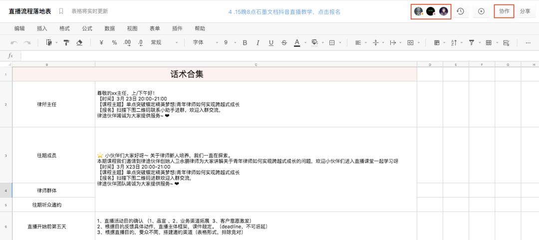Click the paste clipboard icon

49,42
